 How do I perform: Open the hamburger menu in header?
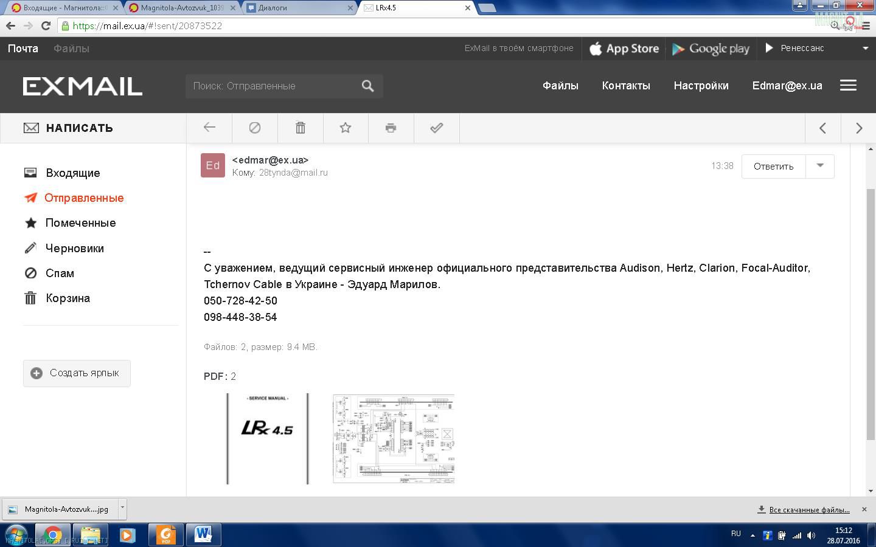(848, 86)
